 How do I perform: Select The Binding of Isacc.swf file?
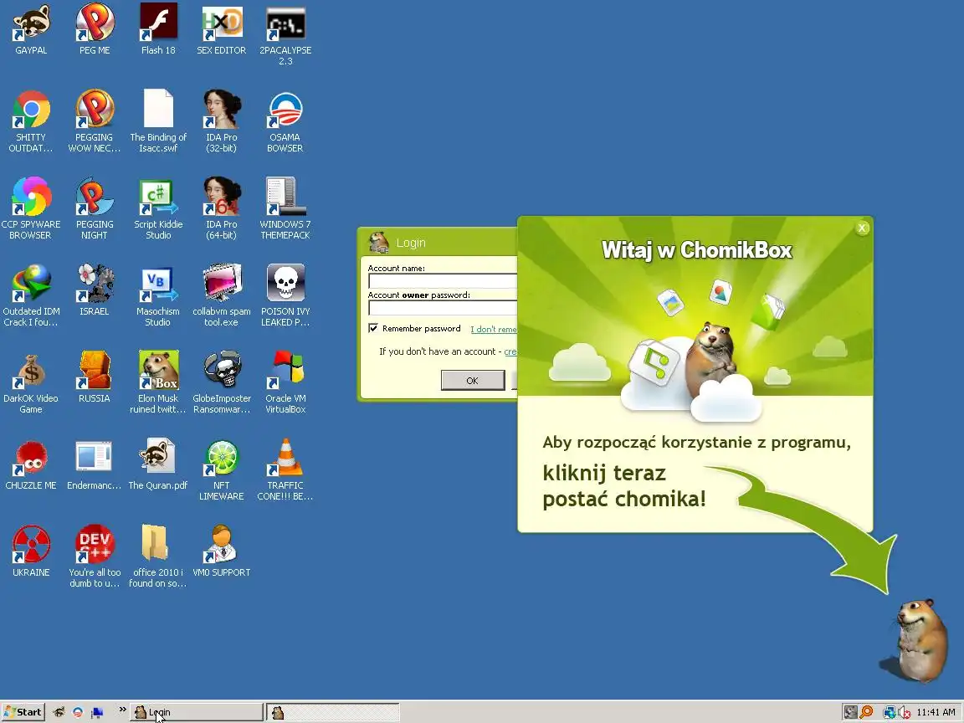[158, 121]
